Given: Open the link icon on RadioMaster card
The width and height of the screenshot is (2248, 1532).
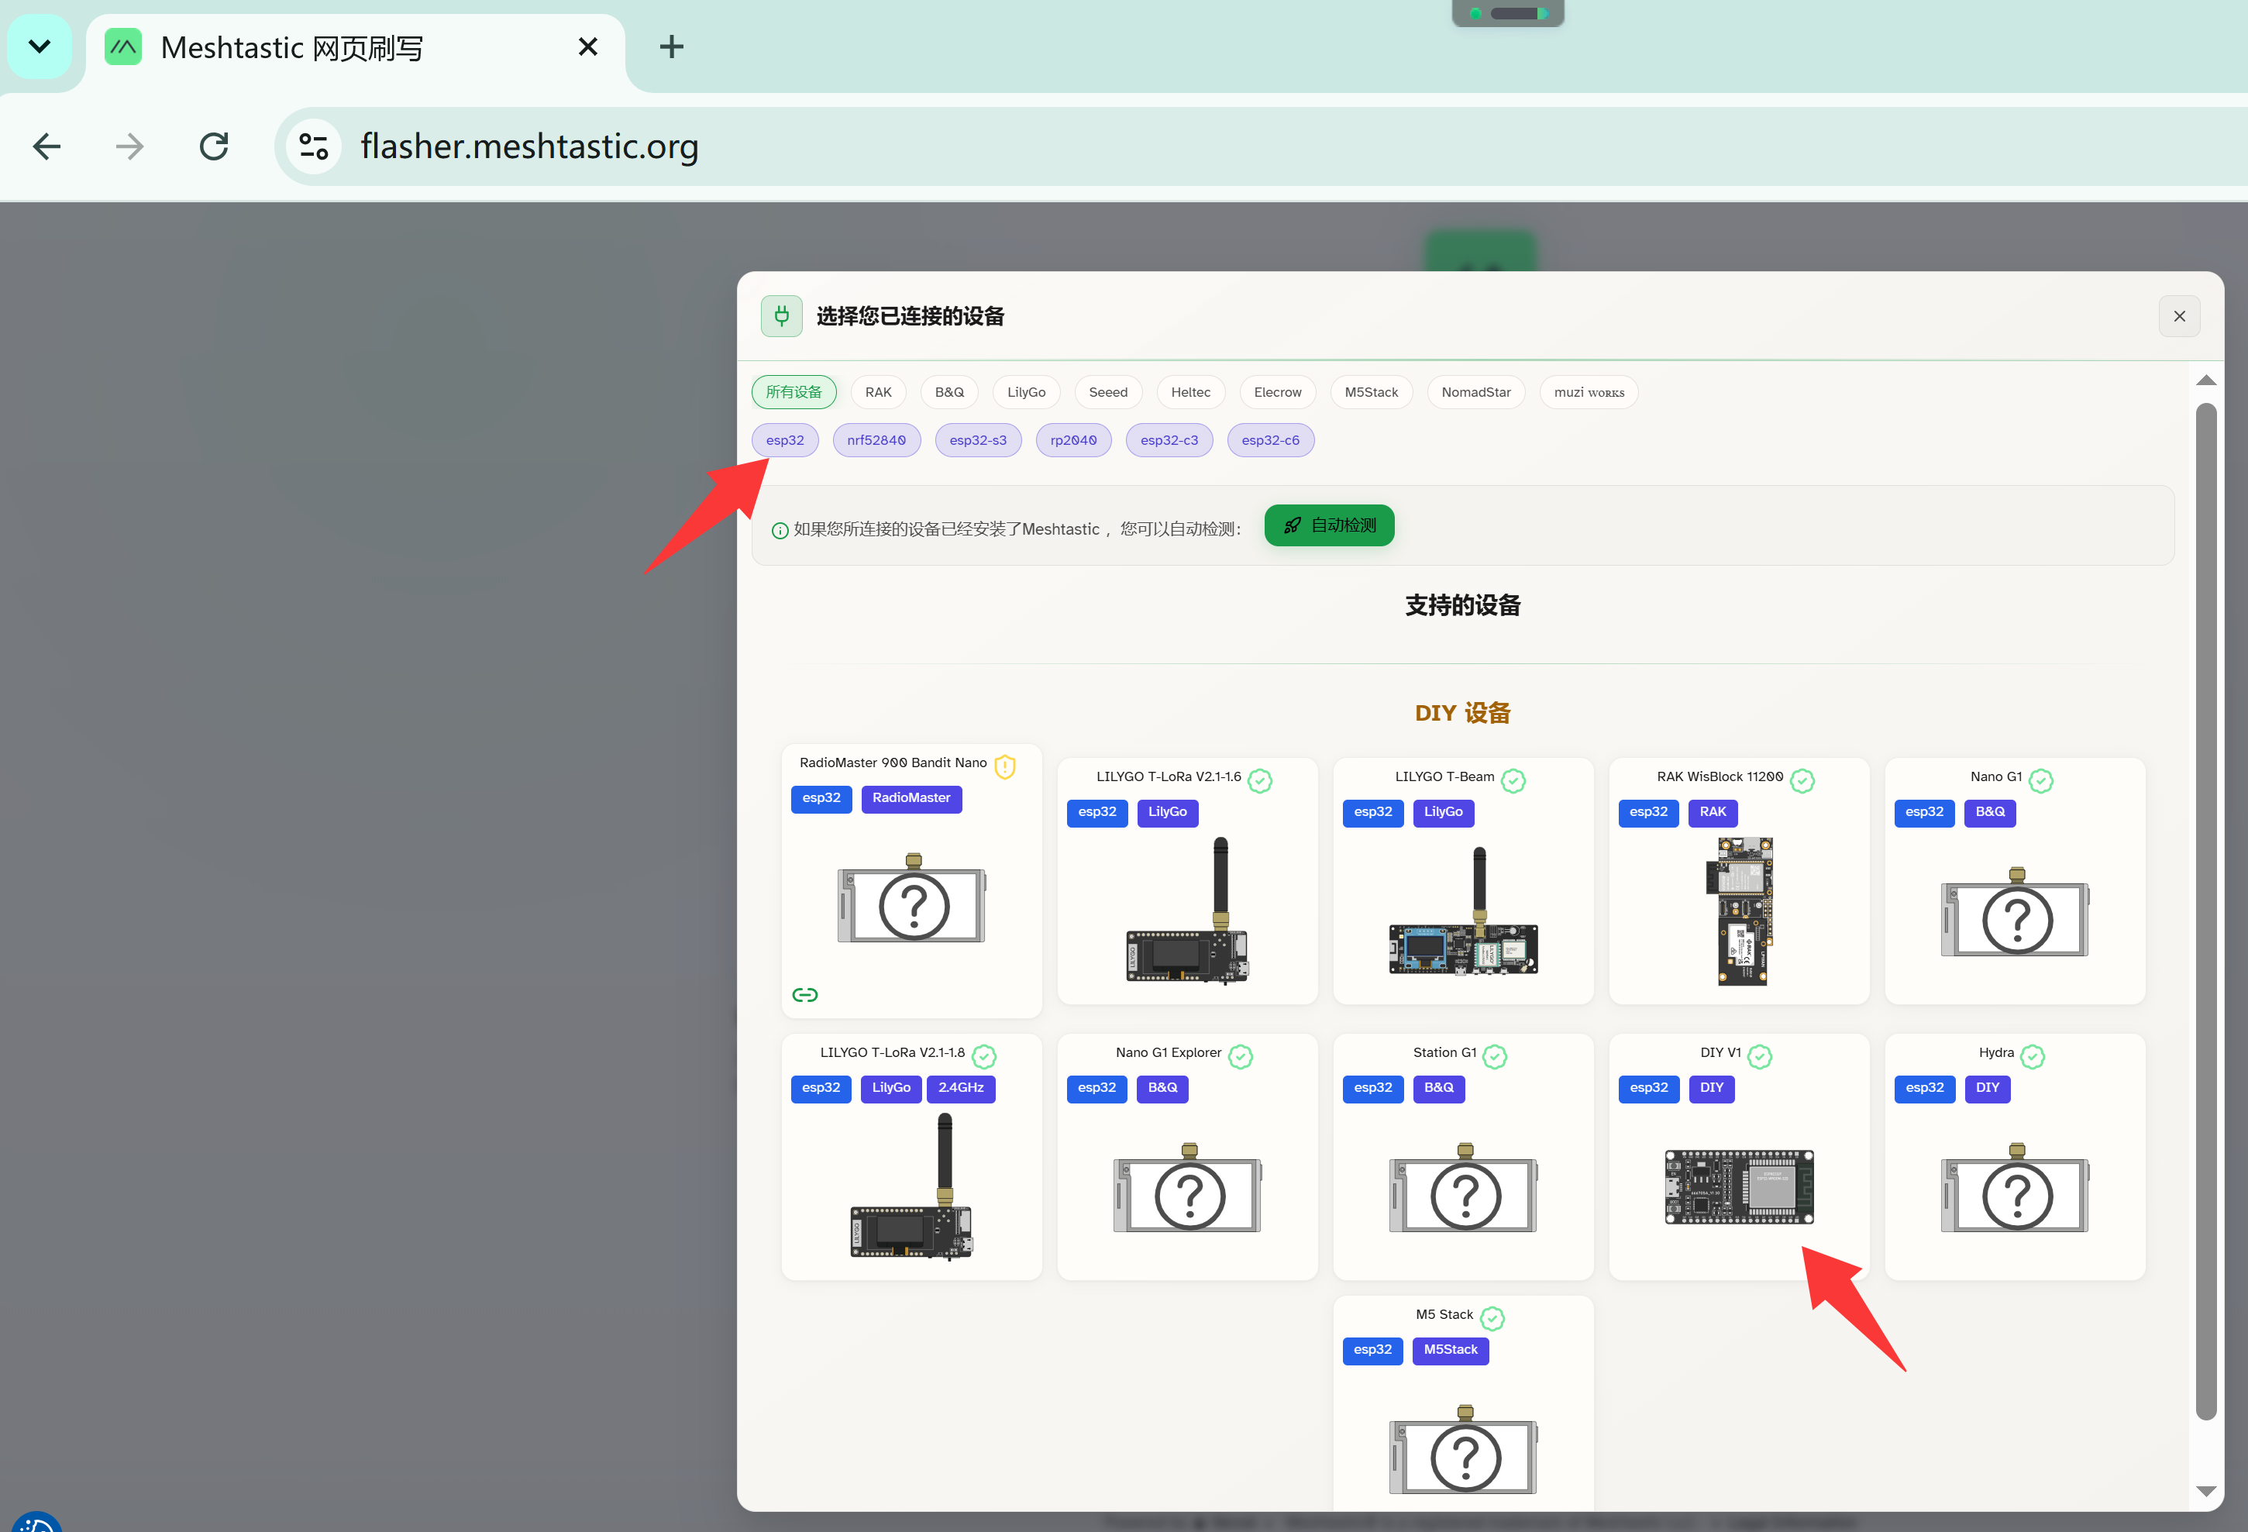Looking at the screenshot, I should [x=805, y=994].
